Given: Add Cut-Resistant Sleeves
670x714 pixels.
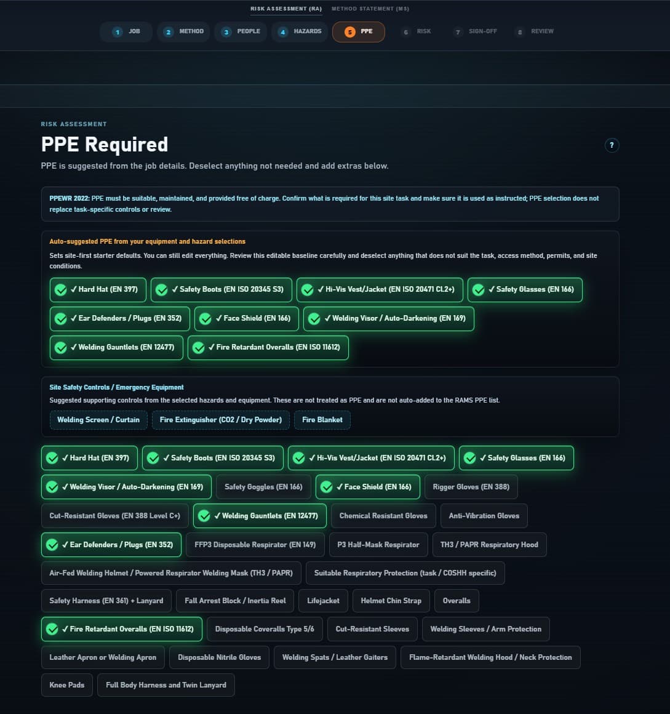Looking at the screenshot, I should point(372,629).
